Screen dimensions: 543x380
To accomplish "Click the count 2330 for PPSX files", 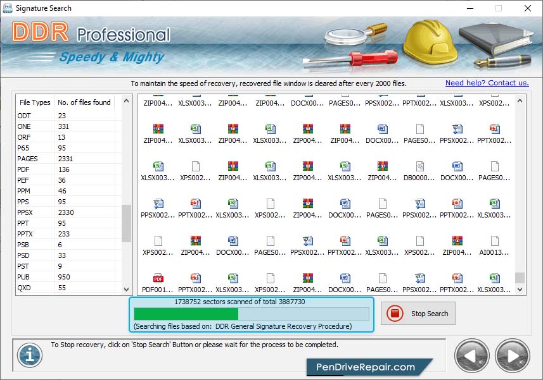I will click(66, 212).
